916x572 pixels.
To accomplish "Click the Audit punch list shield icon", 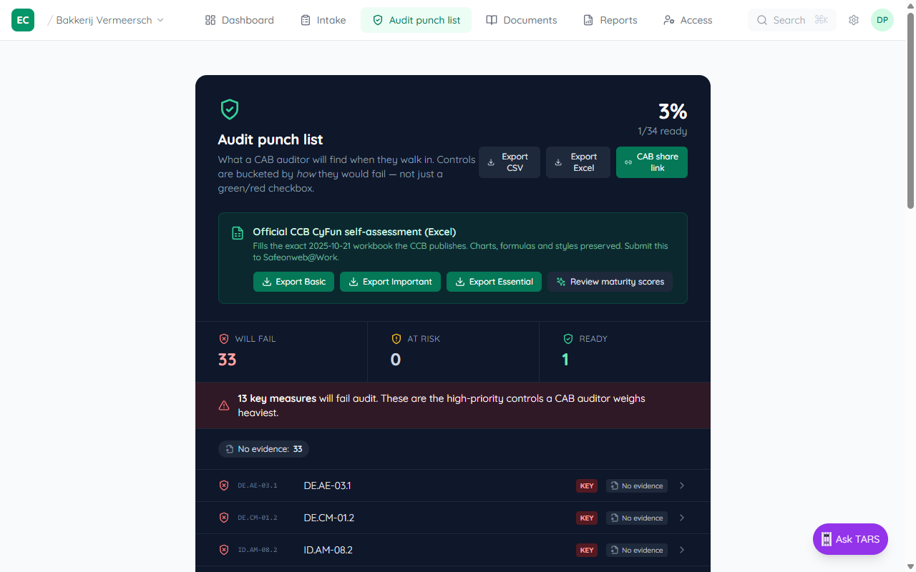I will [229, 109].
